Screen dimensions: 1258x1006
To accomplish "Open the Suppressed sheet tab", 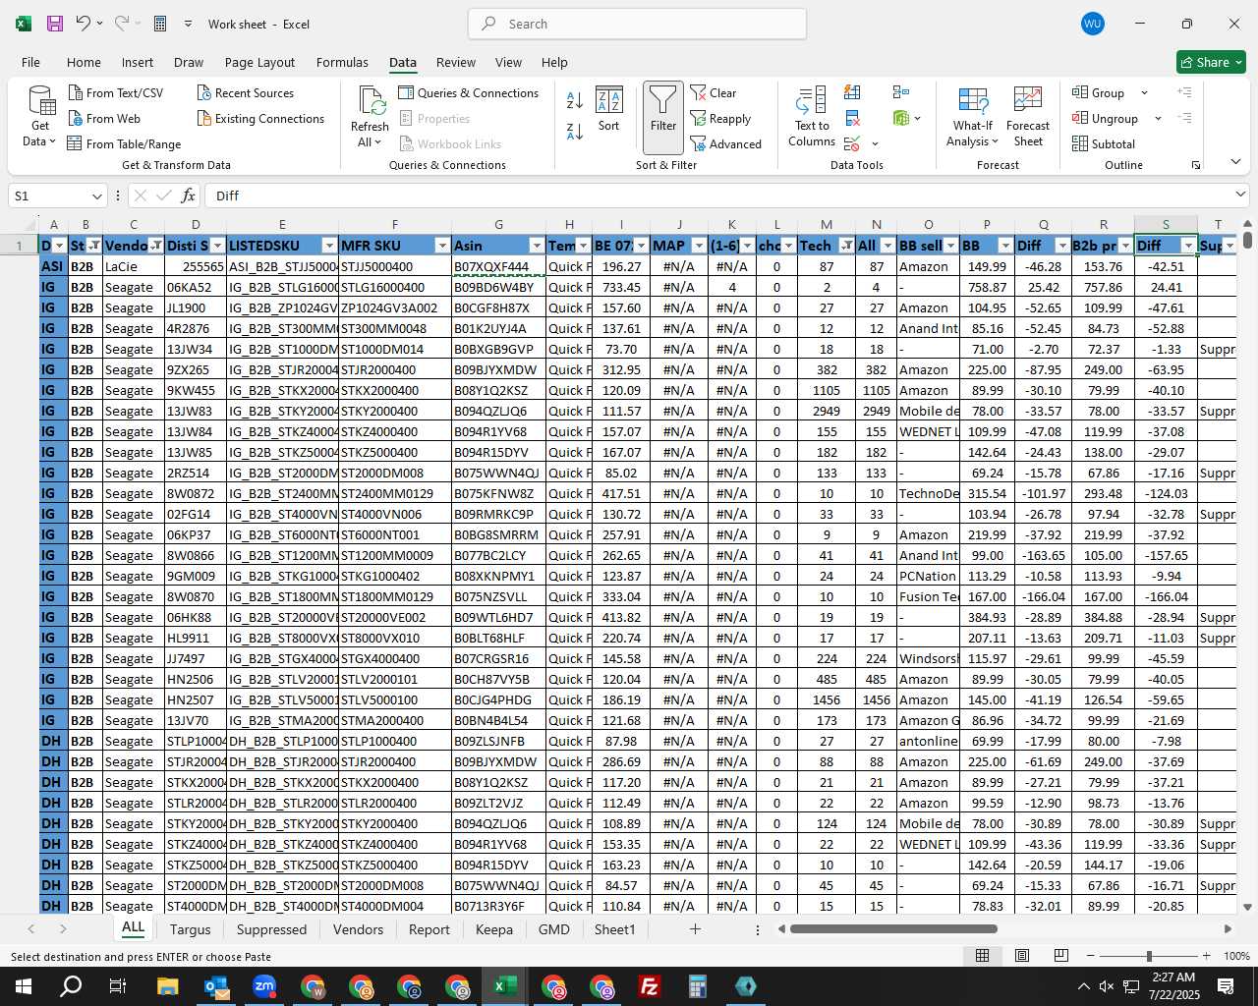I will pos(271,929).
